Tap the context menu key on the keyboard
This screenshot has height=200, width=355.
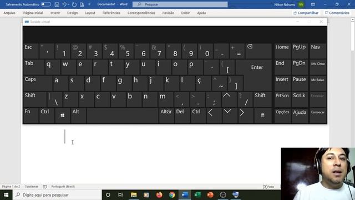[x=262, y=116]
